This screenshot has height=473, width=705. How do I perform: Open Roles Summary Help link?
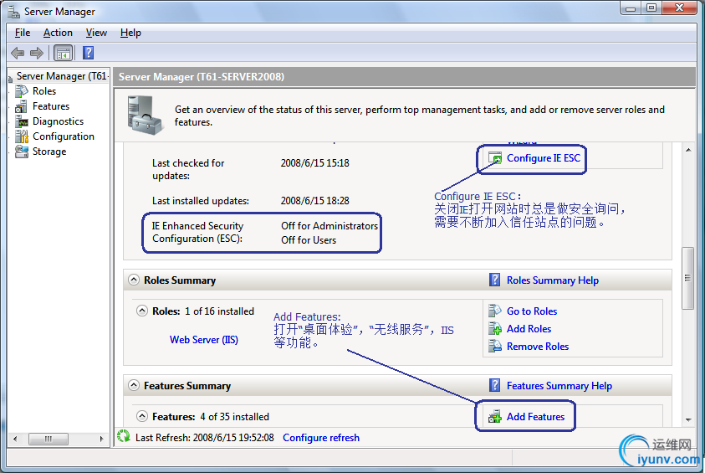point(553,280)
